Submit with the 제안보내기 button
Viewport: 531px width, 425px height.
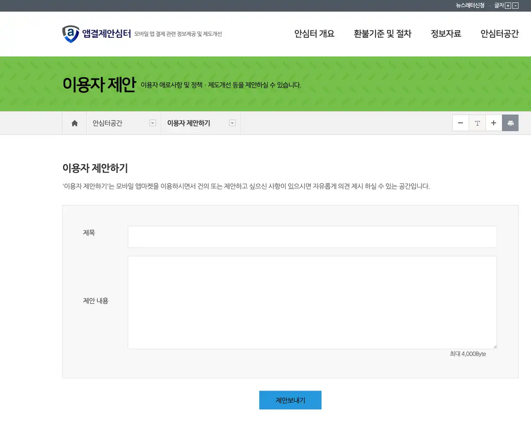click(290, 400)
